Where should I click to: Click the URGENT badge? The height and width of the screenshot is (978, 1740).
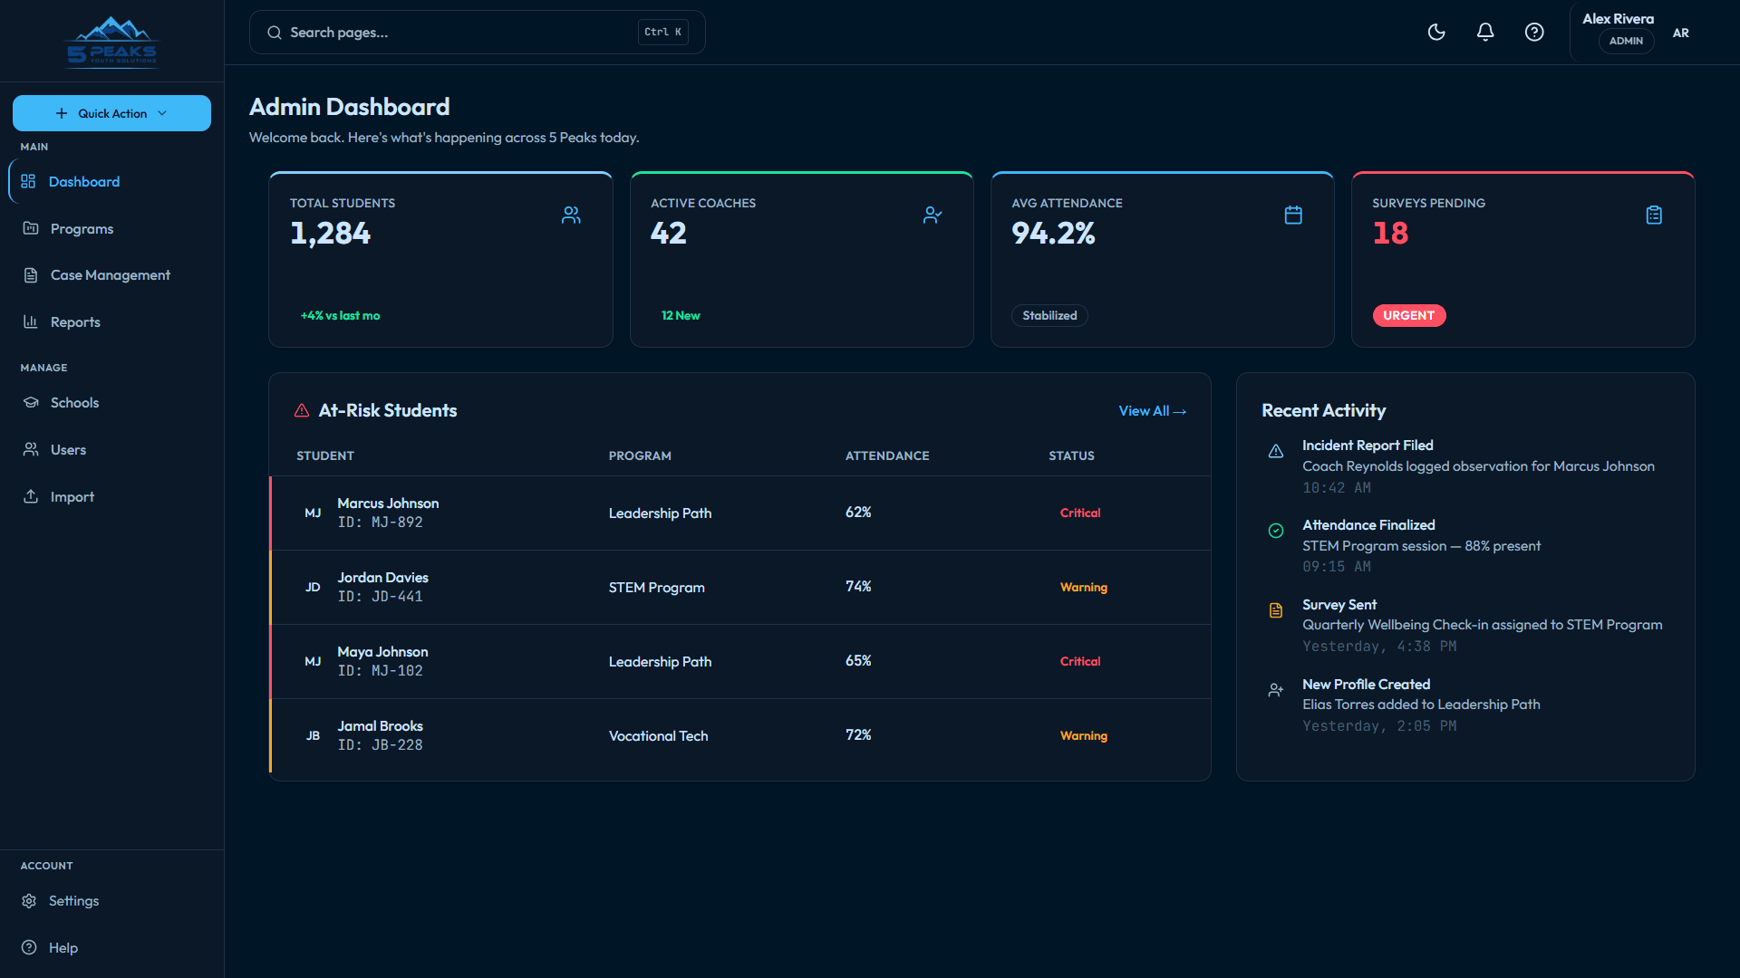click(1409, 316)
